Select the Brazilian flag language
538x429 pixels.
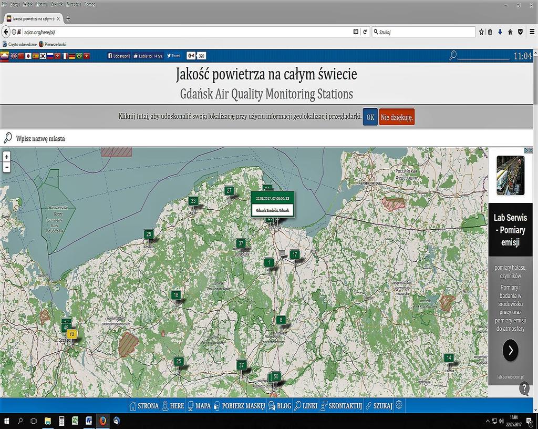pos(79,56)
